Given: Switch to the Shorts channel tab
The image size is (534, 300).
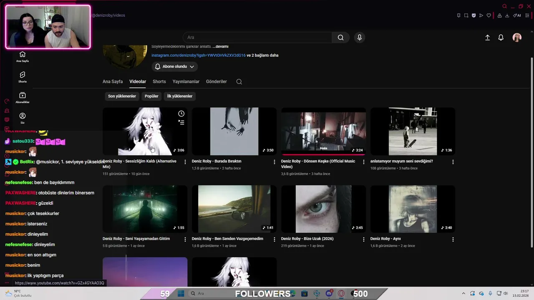Looking at the screenshot, I should pos(159,82).
